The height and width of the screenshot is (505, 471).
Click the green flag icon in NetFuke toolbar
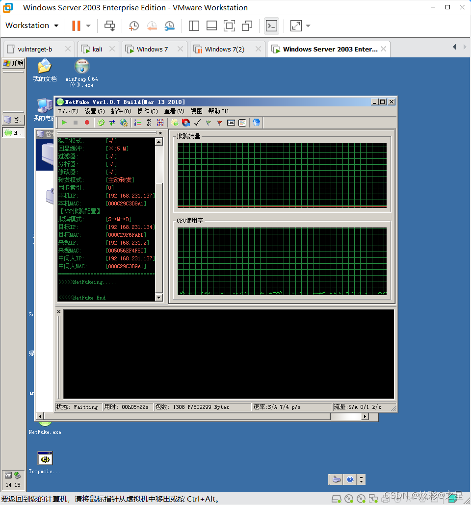tap(209, 123)
